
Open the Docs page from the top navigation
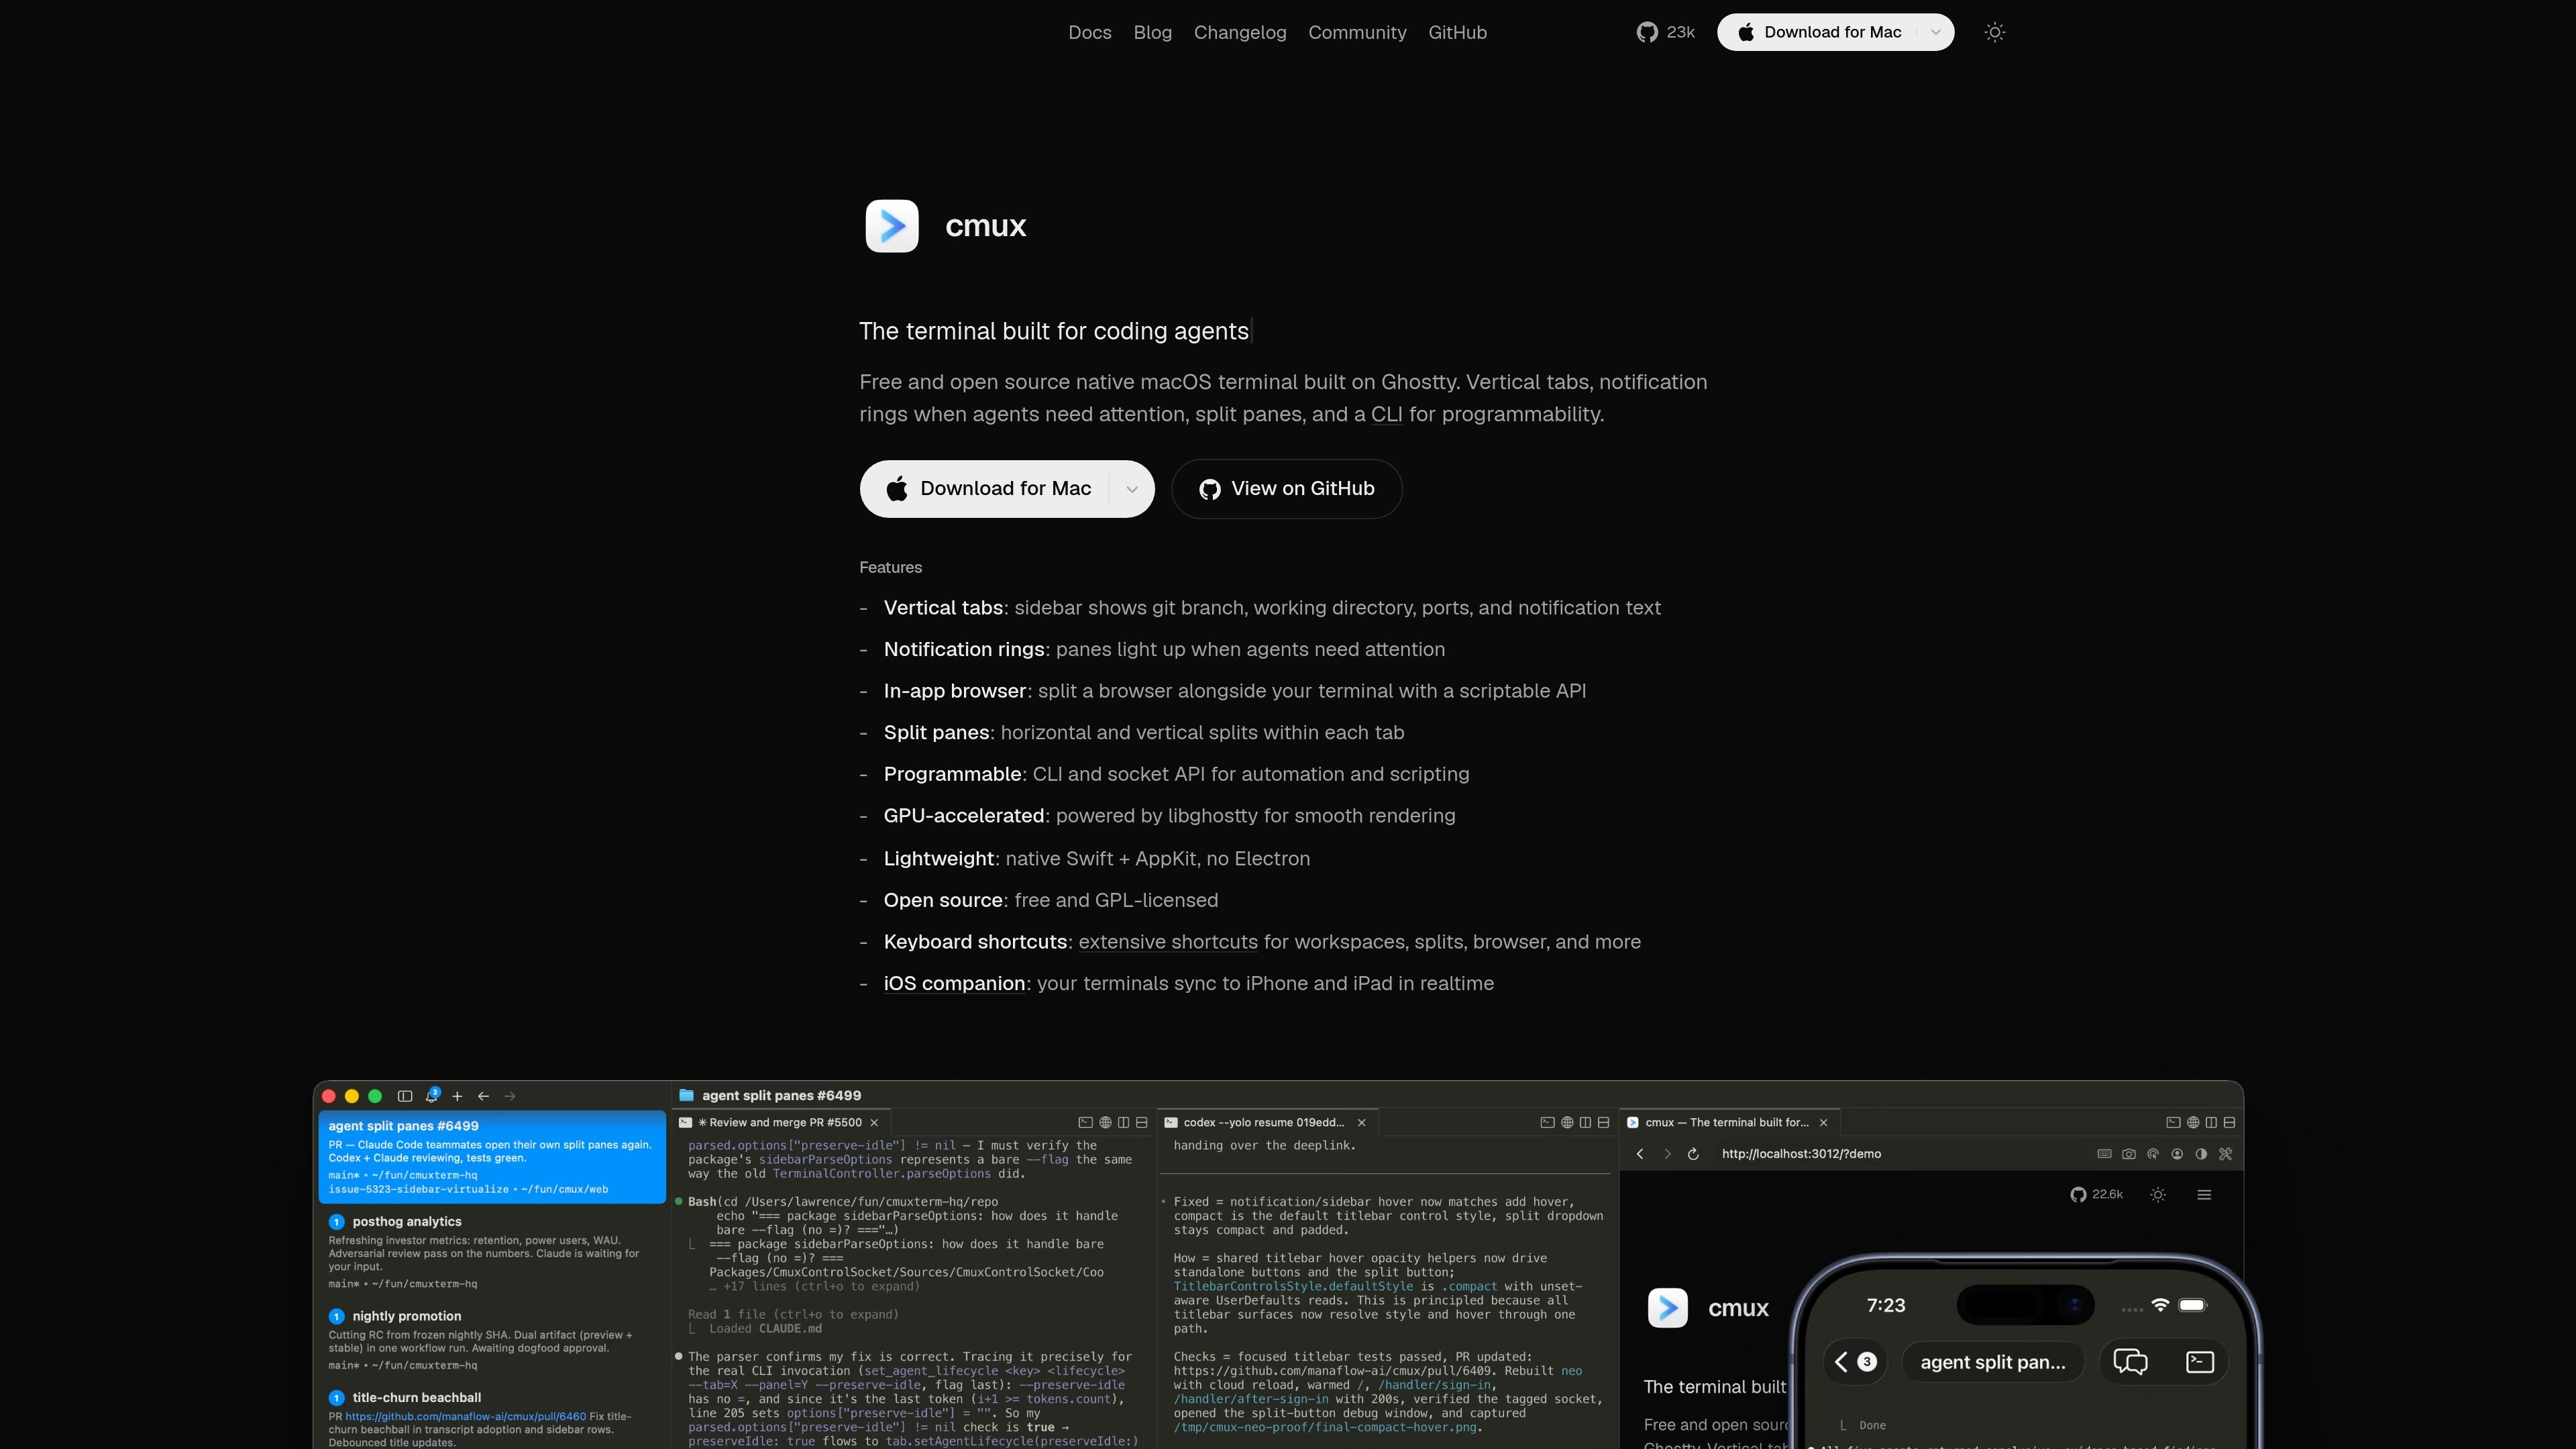1089,32
